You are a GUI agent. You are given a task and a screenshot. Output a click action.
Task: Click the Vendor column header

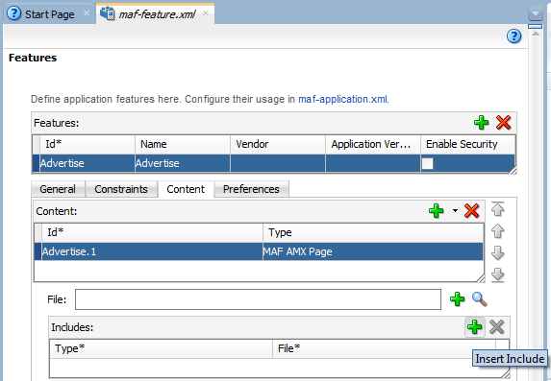278,144
